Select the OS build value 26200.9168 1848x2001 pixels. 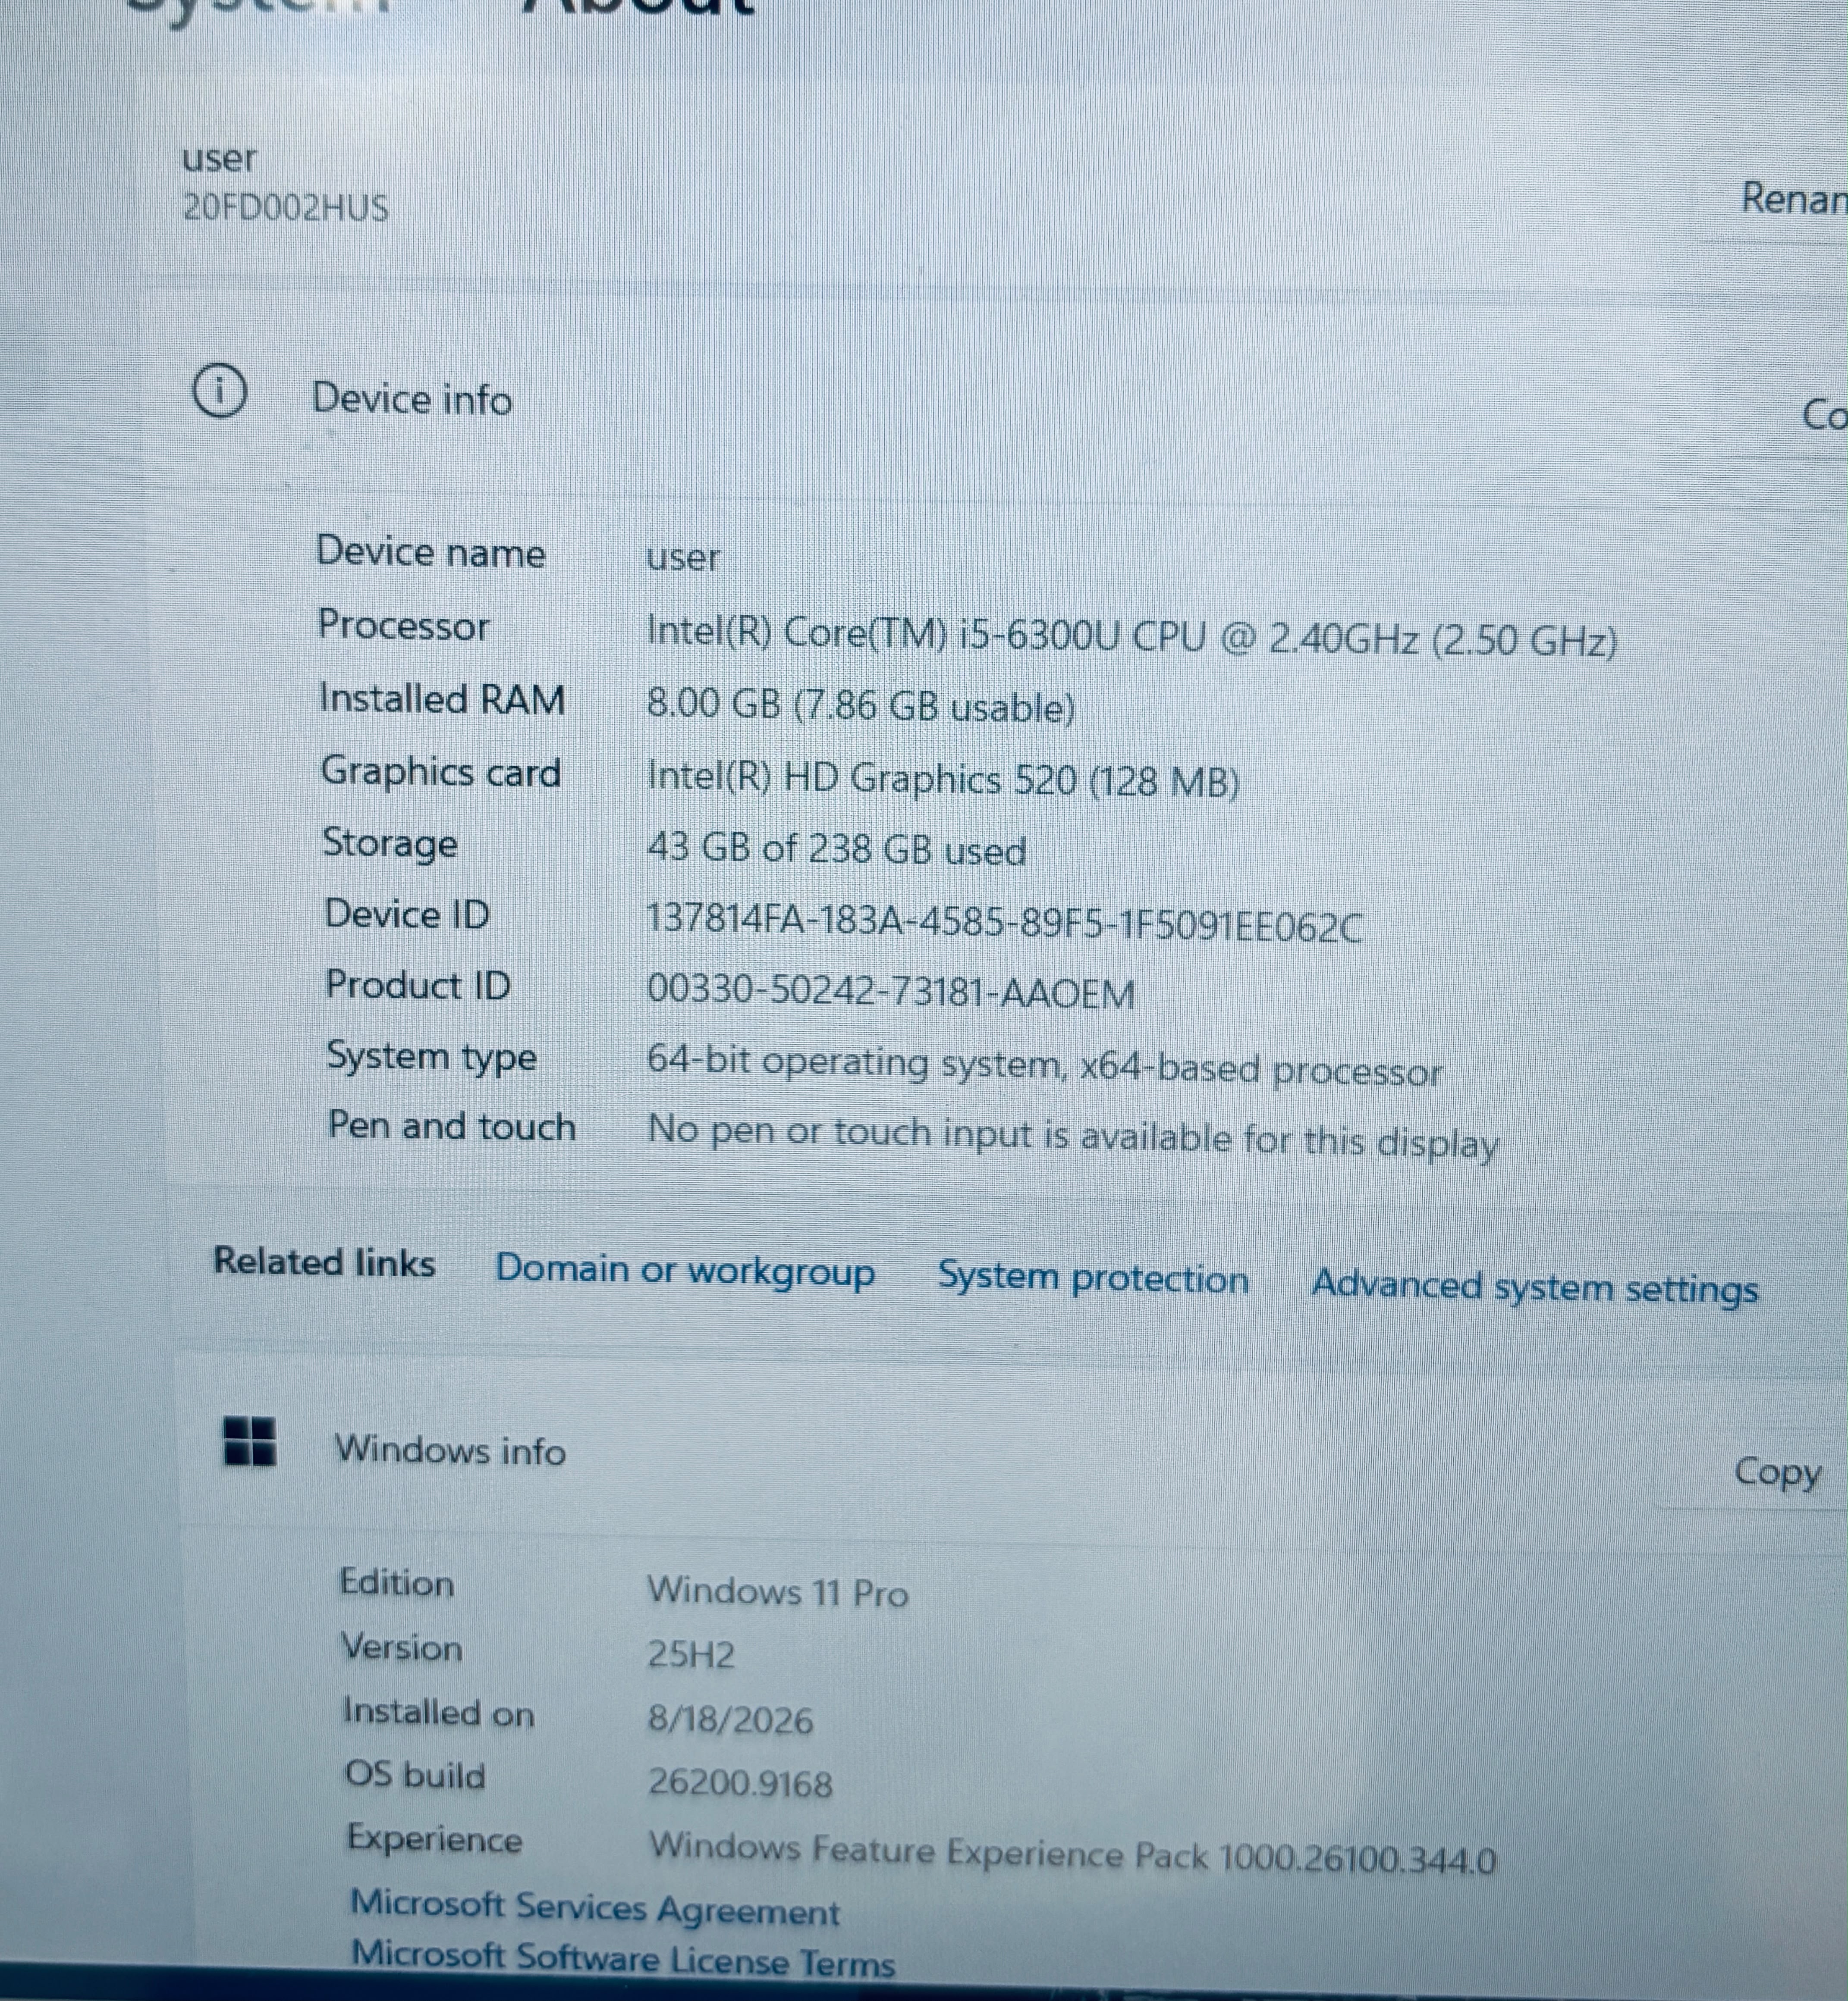[740, 1783]
